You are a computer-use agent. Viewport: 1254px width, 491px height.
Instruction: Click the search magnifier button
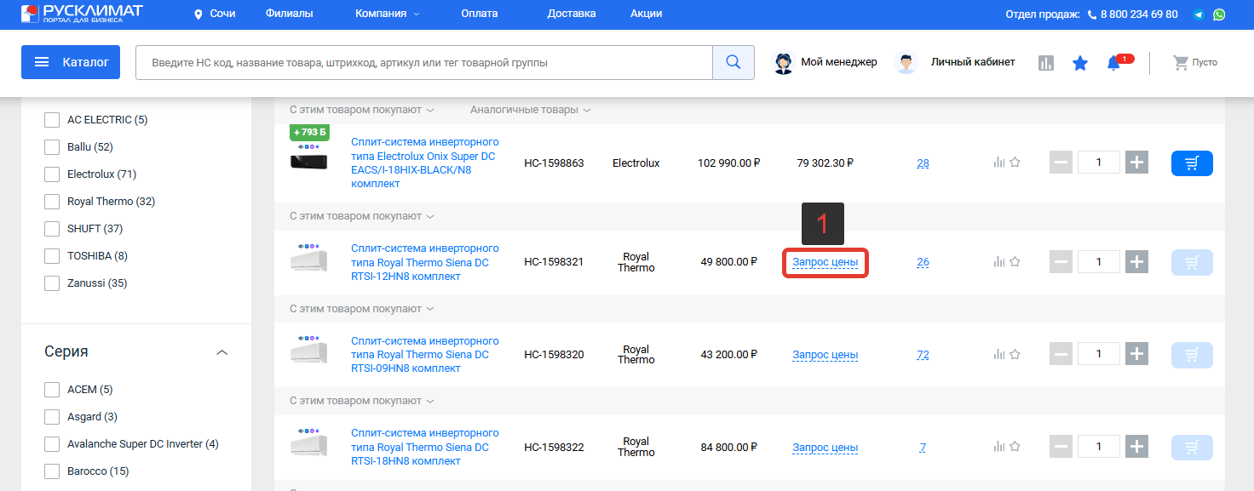tap(733, 62)
